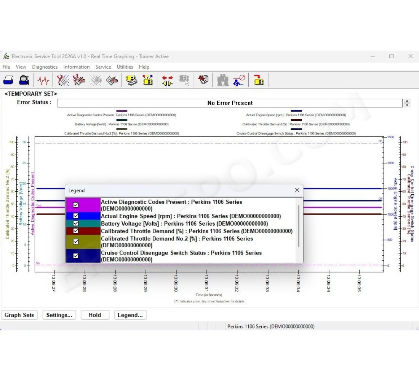
Task: Click Hold to pause graphing
Action: (x=95, y=315)
